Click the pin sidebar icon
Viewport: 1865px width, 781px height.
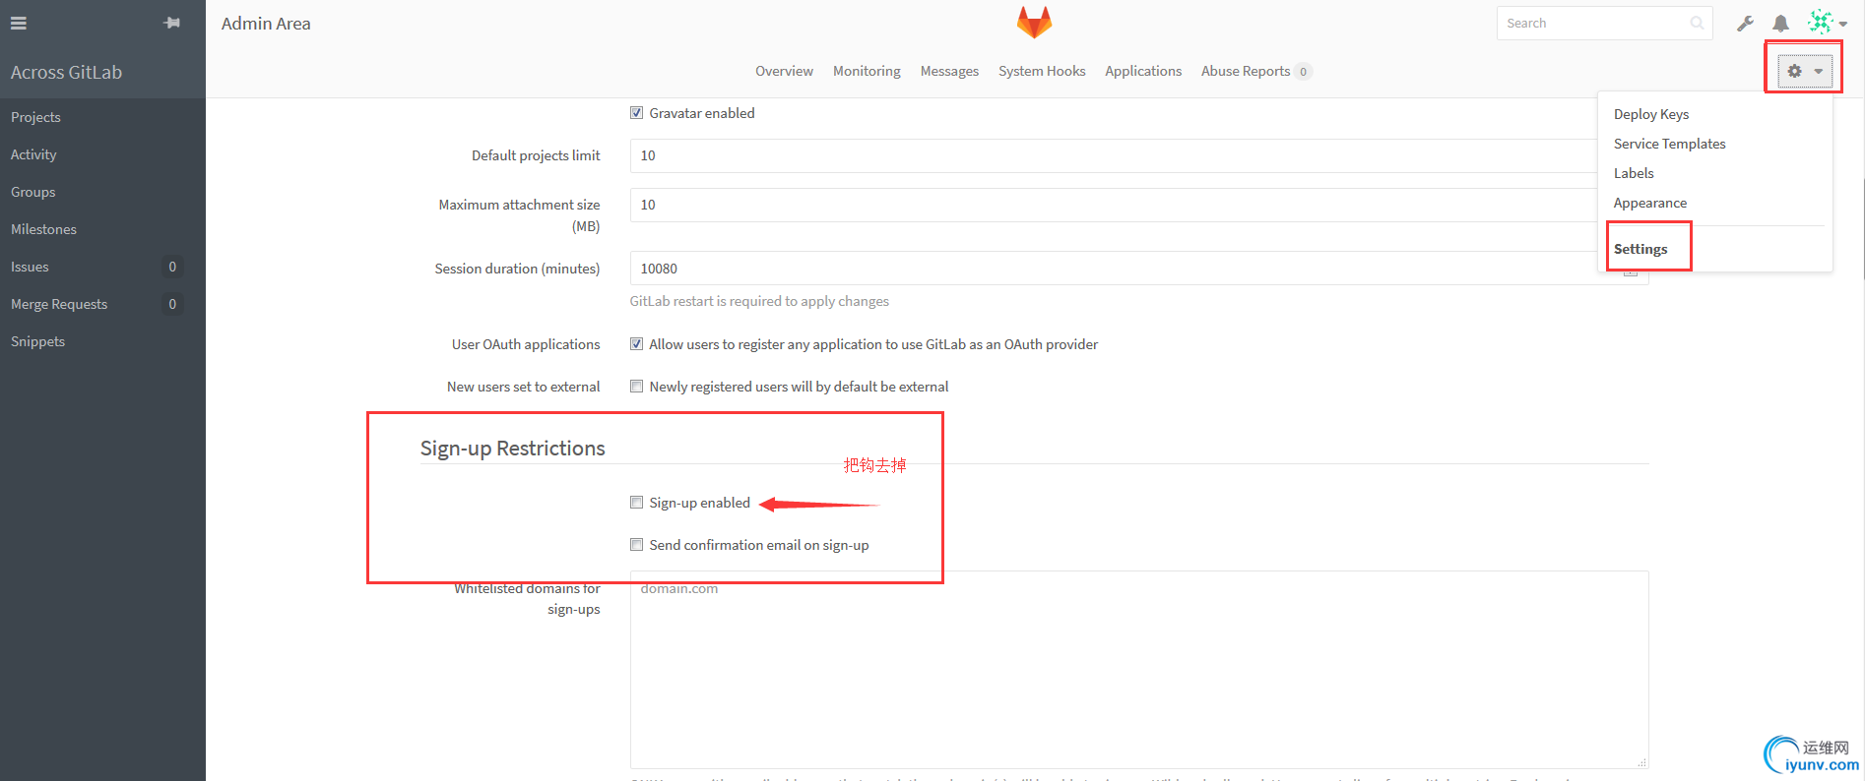coord(172,23)
